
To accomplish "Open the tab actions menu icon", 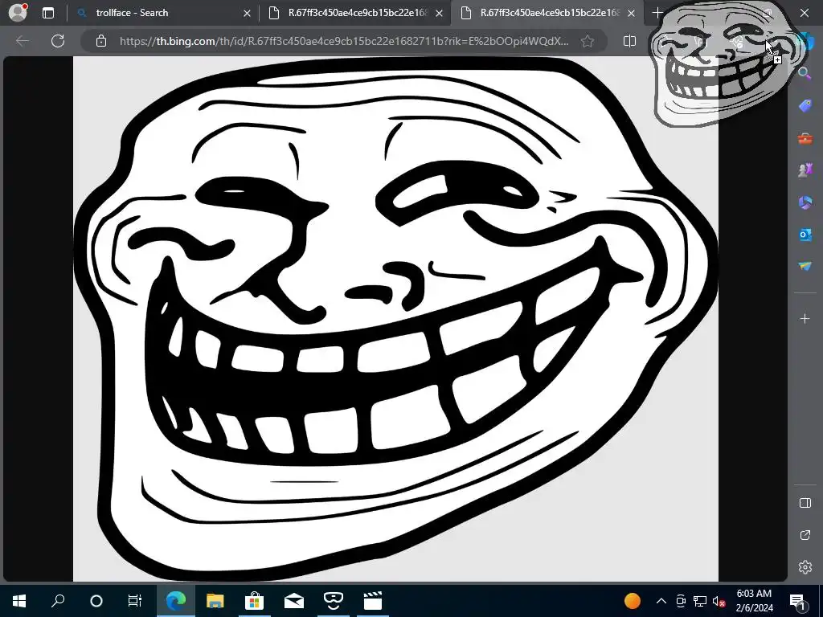I will 48,13.
